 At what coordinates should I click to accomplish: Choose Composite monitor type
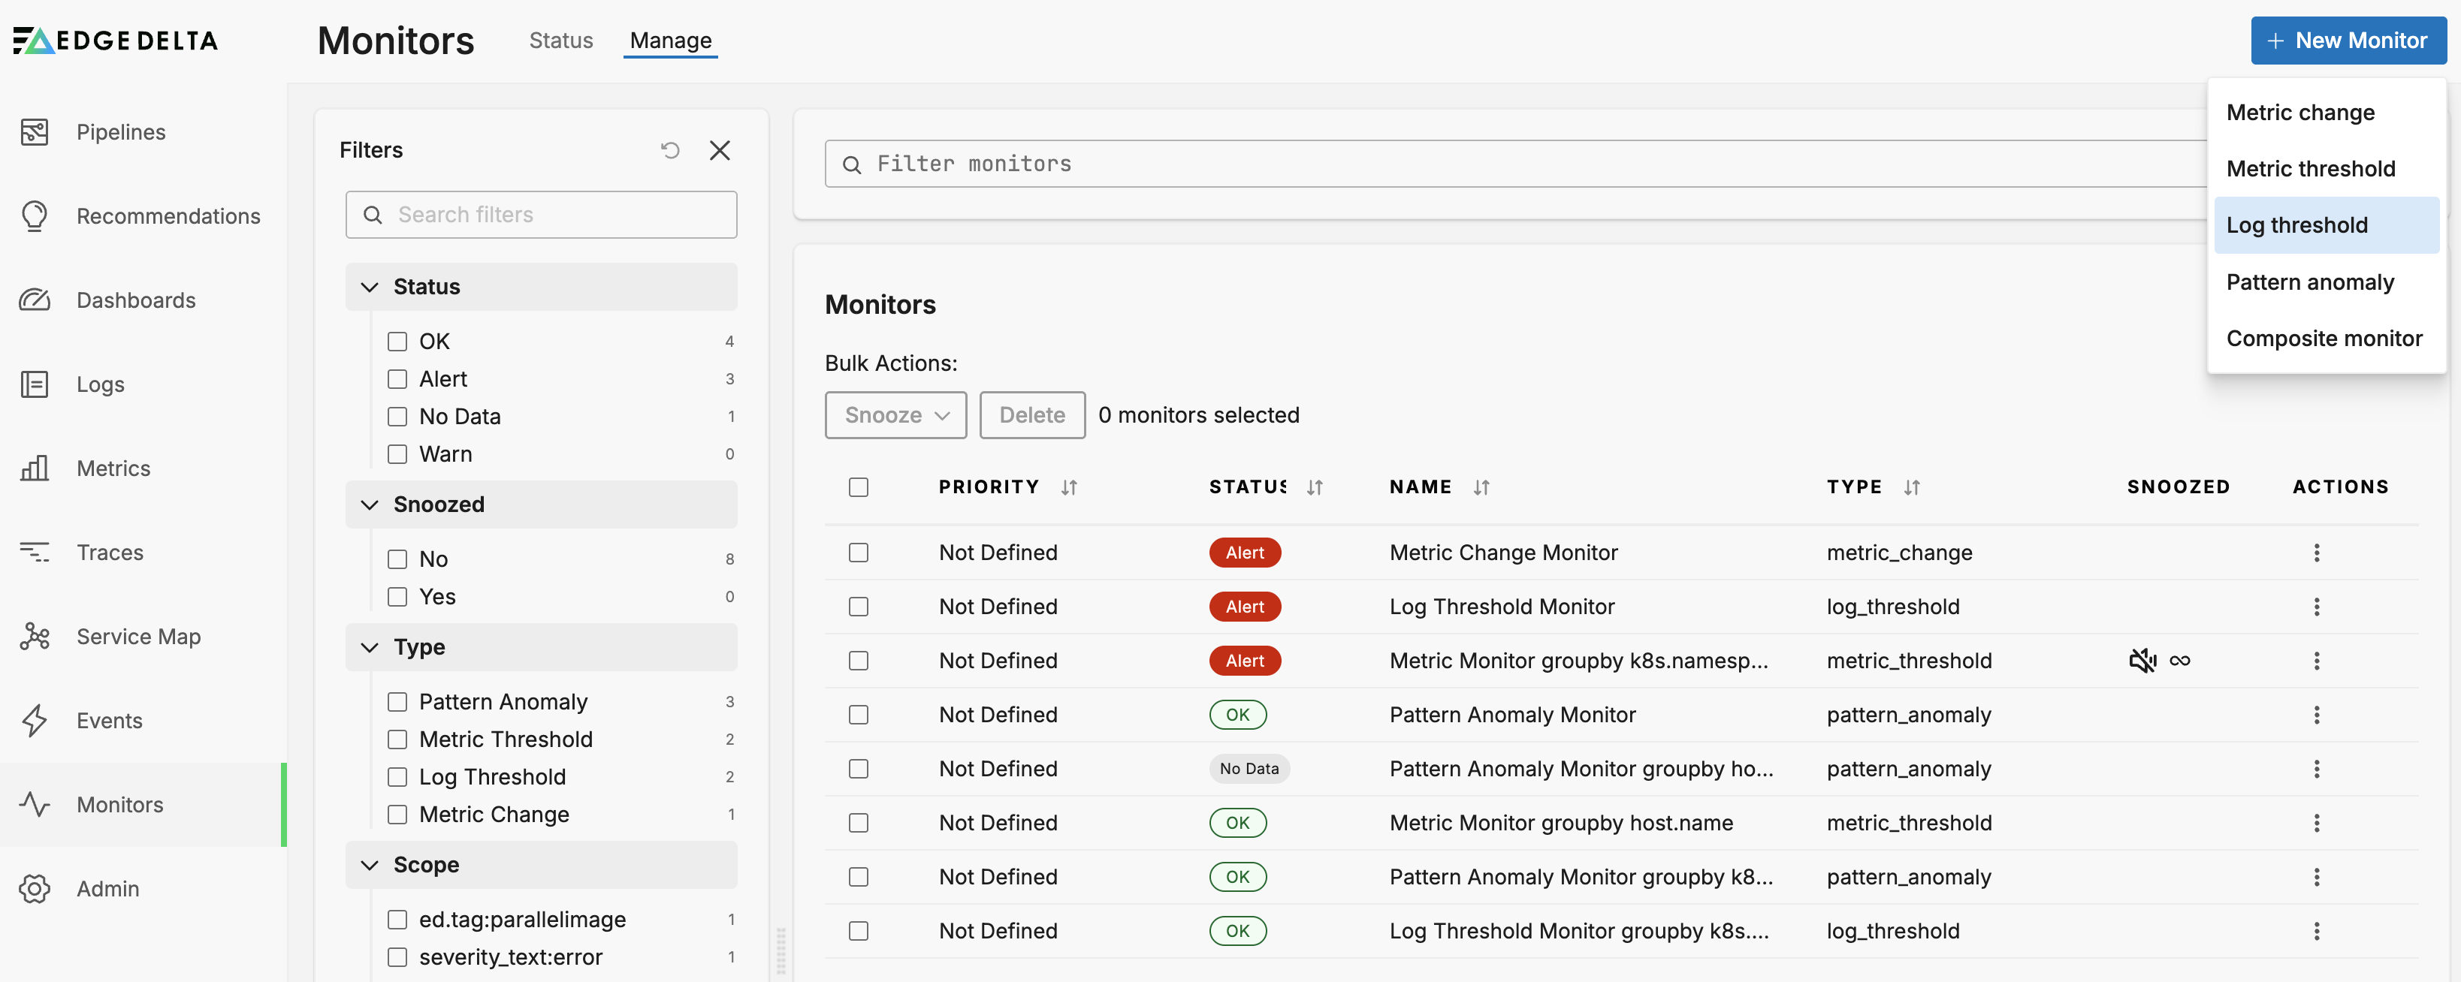[2327, 338]
